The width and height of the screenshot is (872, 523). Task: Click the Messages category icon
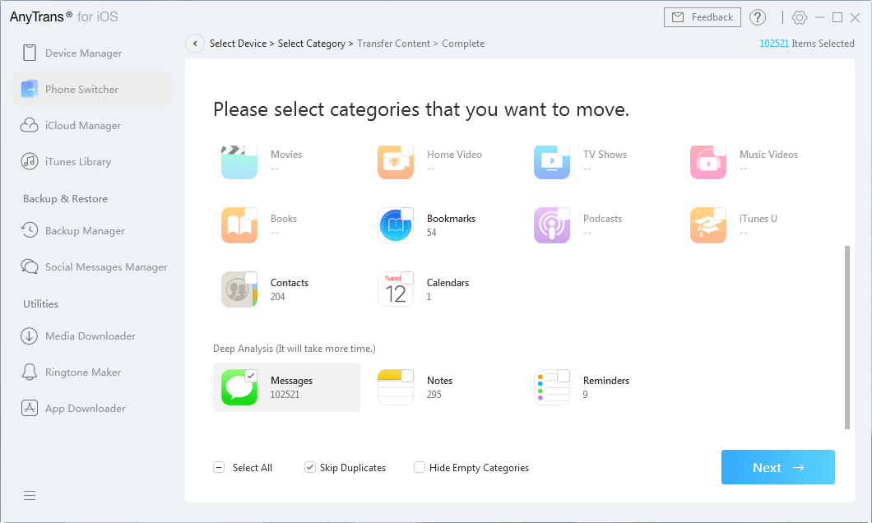coord(239,387)
